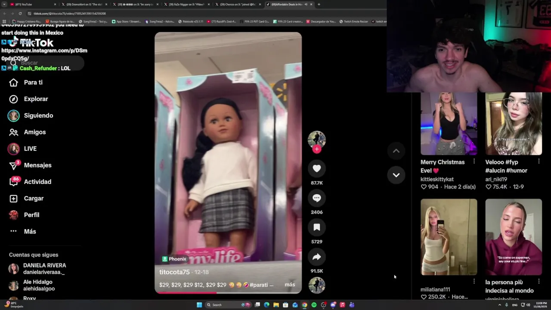Bookmark the video showing 5729 saves
Image resolution: width=551 pixels, height=310 pixels.
[x=317, y=227]
